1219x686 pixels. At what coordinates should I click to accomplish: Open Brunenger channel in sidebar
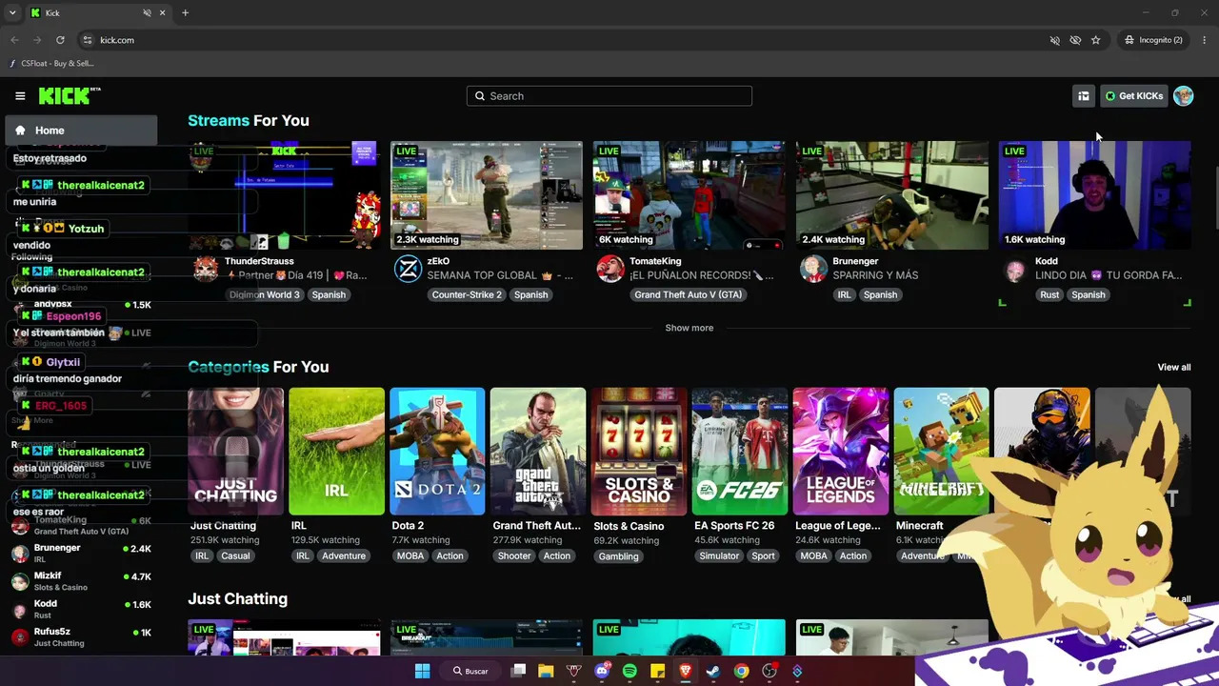pyautogui.click(x=81, y=554)
